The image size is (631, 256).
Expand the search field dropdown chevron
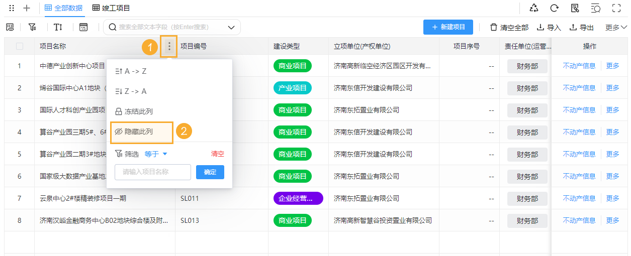[231, 27]
